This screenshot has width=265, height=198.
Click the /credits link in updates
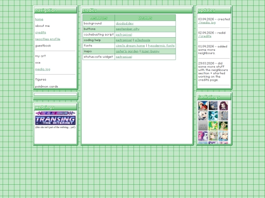coord(205,36)
